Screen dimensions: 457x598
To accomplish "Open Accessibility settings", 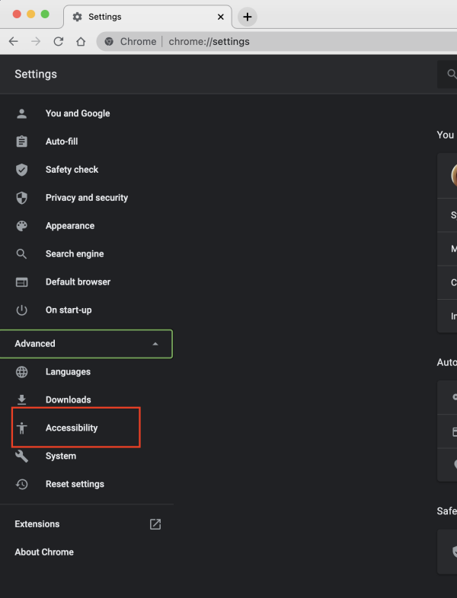I will (x=72, y=428).
